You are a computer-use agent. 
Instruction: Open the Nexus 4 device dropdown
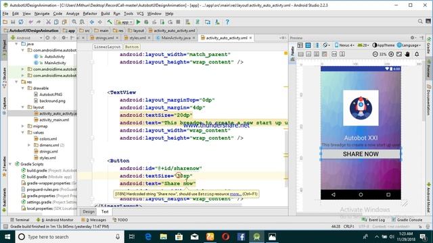[344, 45]
